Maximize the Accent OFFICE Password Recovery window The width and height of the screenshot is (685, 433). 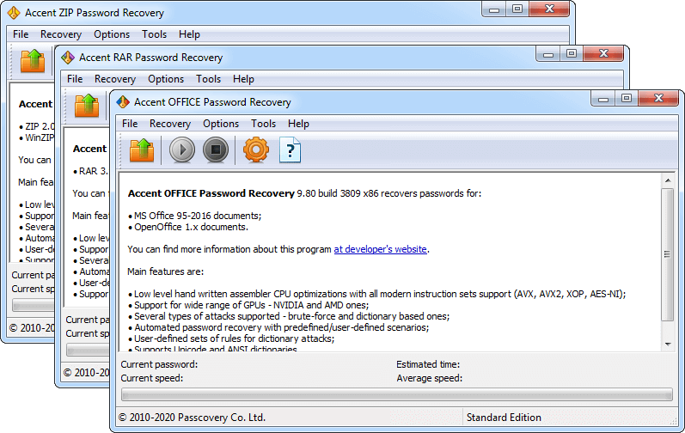coord(626,99)
